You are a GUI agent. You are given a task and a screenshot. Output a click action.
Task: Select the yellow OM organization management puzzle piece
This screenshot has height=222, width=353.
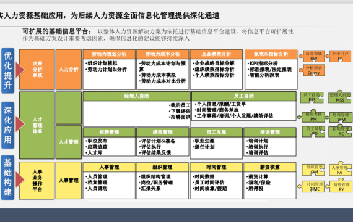(x=313, y=170)
